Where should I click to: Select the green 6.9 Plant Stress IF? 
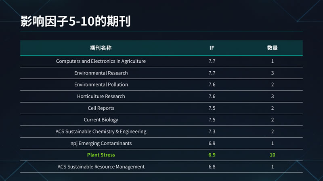[212, 155]
